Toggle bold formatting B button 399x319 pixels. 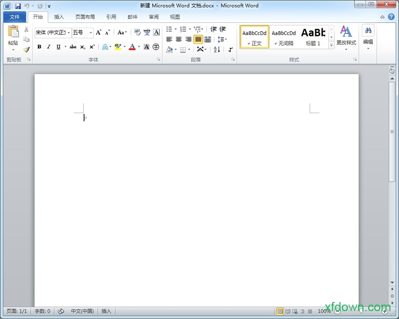tap(39, 47)
